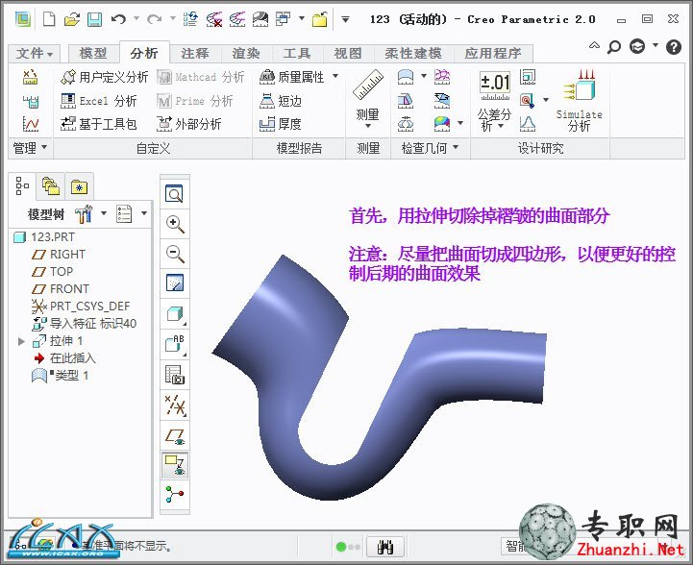Viewport: 693px width, 565px height.
Task: Create a new file from quick toolbar
Action: click(49, 19)
